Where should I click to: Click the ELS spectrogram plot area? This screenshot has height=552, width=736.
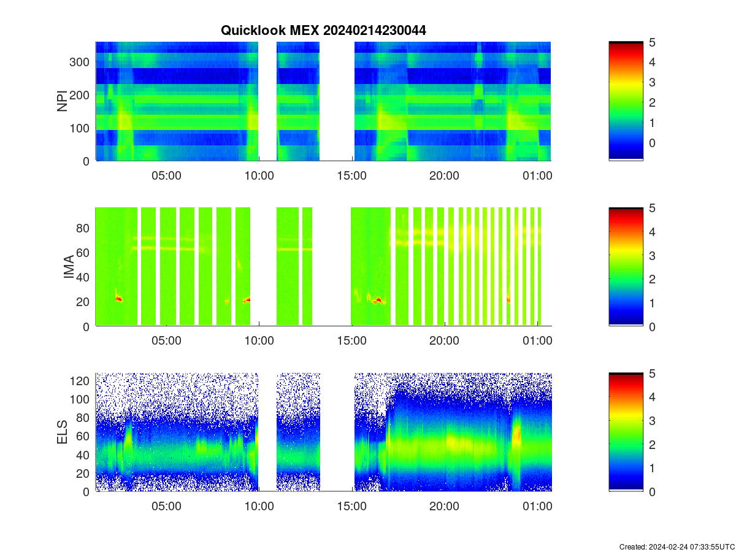tap(323, 432)
